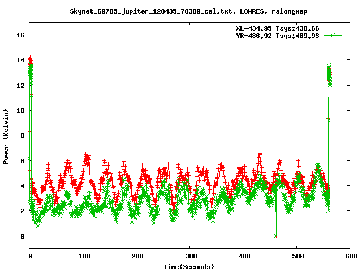Screen dimensions: 362x272
Task: Click the x-axis tick label '100'
Action: pos(84,256)
